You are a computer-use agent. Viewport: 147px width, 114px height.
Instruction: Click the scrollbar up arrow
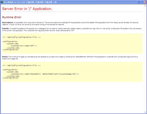click(145, 6)
